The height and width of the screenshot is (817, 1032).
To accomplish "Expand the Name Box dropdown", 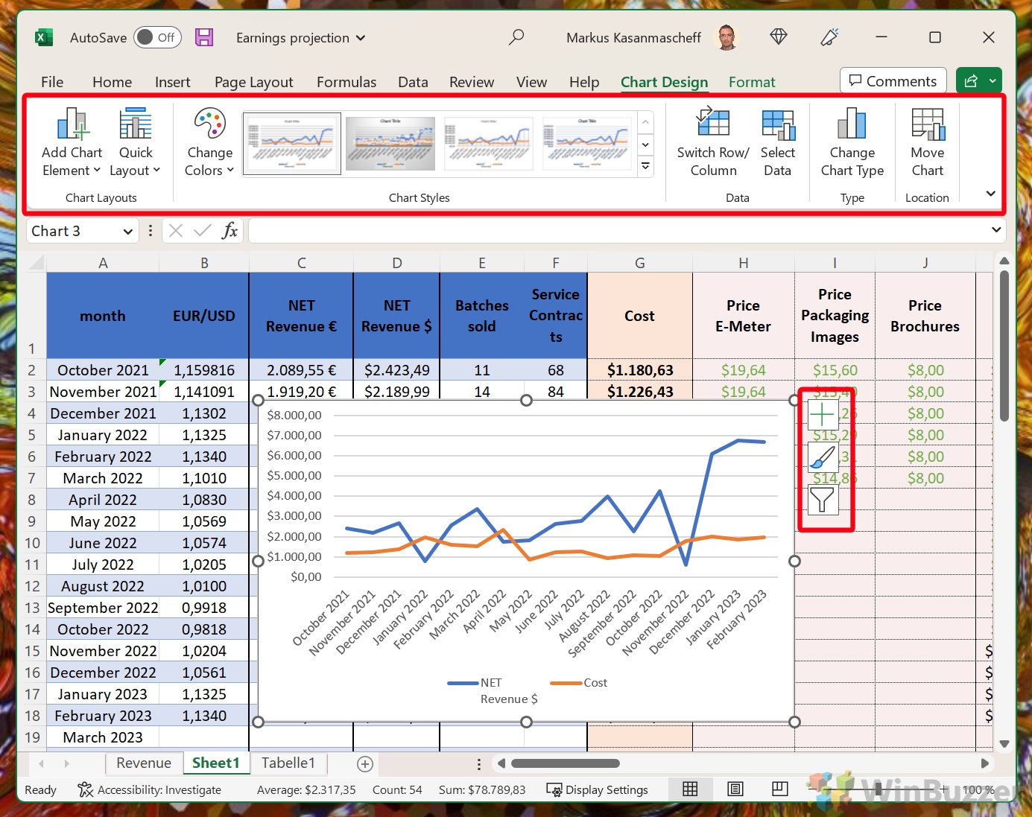I will [x=128, y=232].
